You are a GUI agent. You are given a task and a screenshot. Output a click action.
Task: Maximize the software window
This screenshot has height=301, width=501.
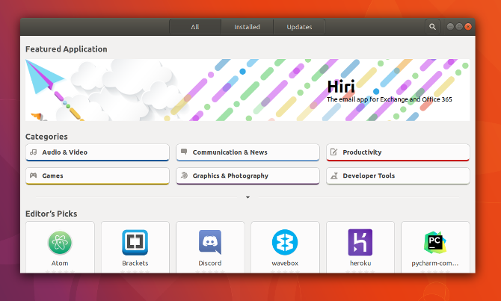pyautogui.click(x=459, y=26)
